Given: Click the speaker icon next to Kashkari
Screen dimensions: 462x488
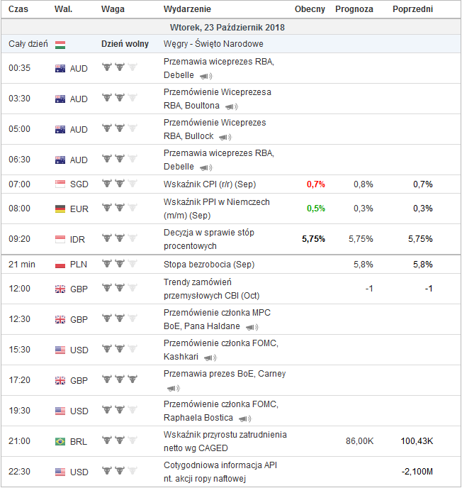Looking at the screenshot, I should 210,357.
